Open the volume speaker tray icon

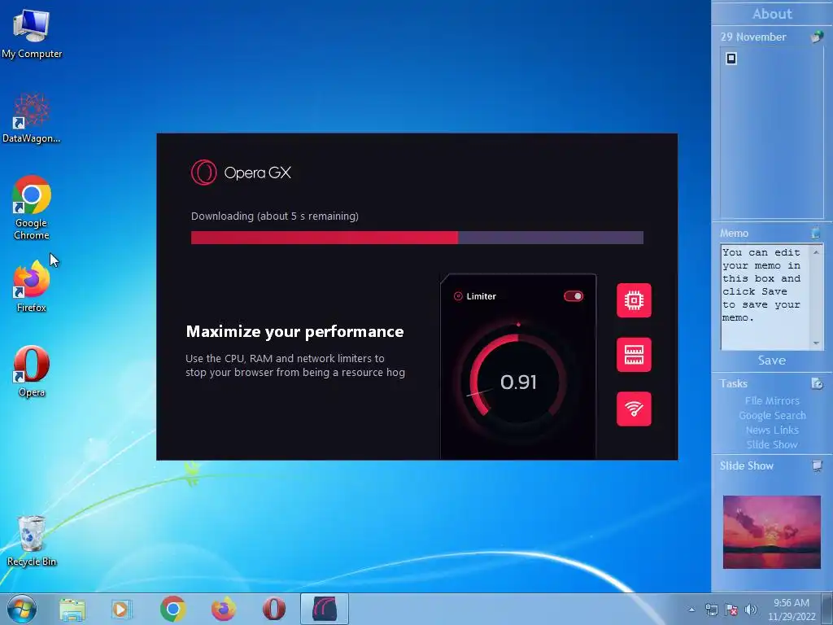tap(751, 610)
